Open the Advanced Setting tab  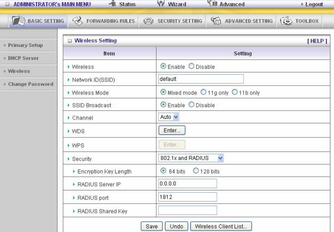[x=241, y=21]
